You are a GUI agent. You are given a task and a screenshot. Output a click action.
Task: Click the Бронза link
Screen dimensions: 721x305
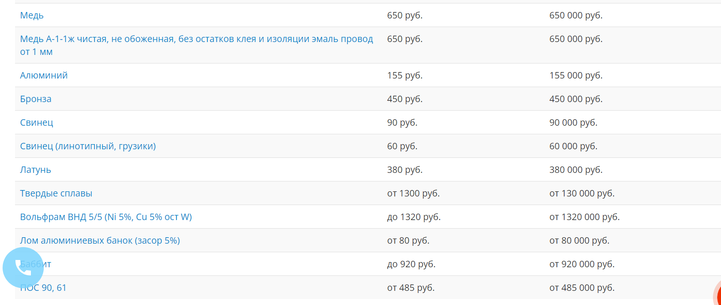36,99
